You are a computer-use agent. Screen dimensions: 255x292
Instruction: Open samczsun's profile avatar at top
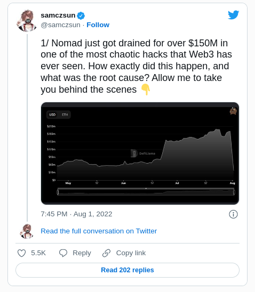pos(27,21)
